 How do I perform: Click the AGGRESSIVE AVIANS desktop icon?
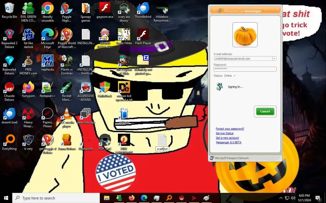click(x=86, y=91)
